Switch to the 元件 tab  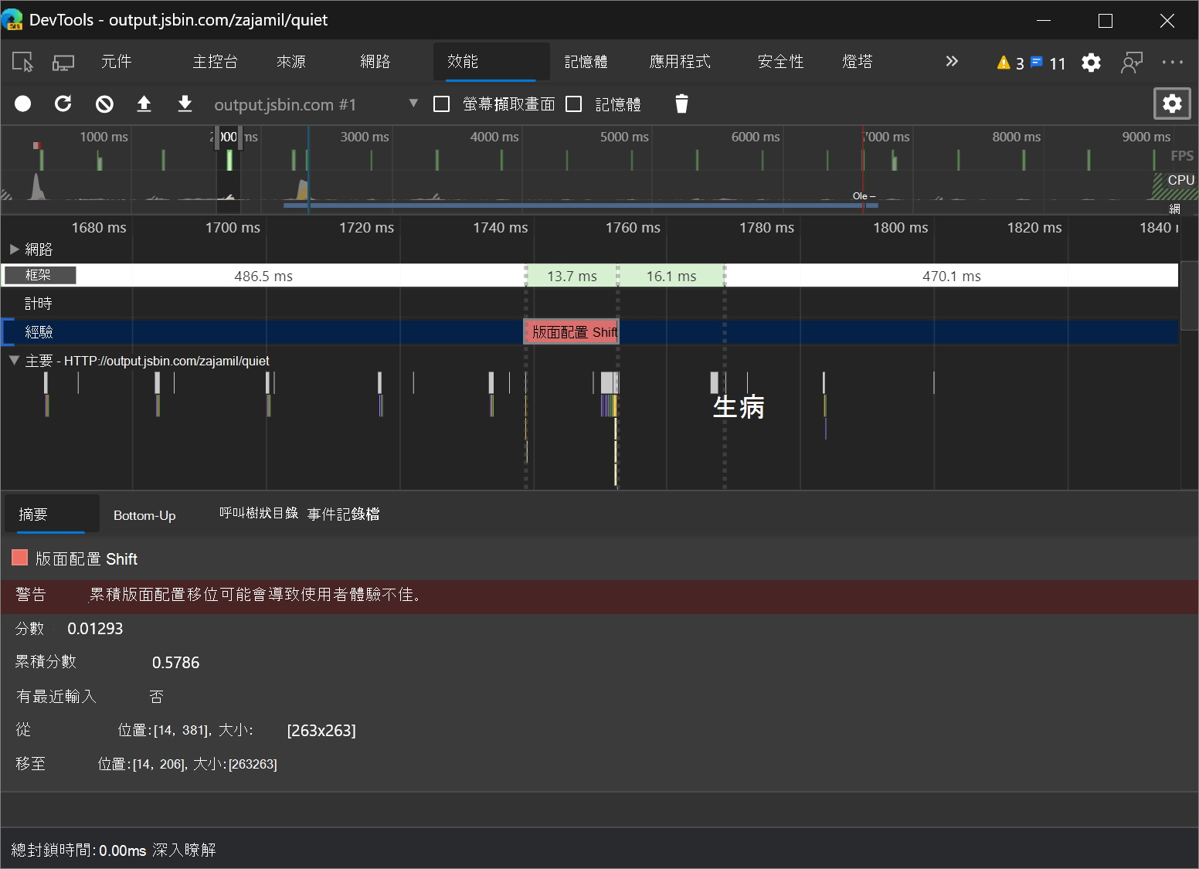click(x=116, y=62)
